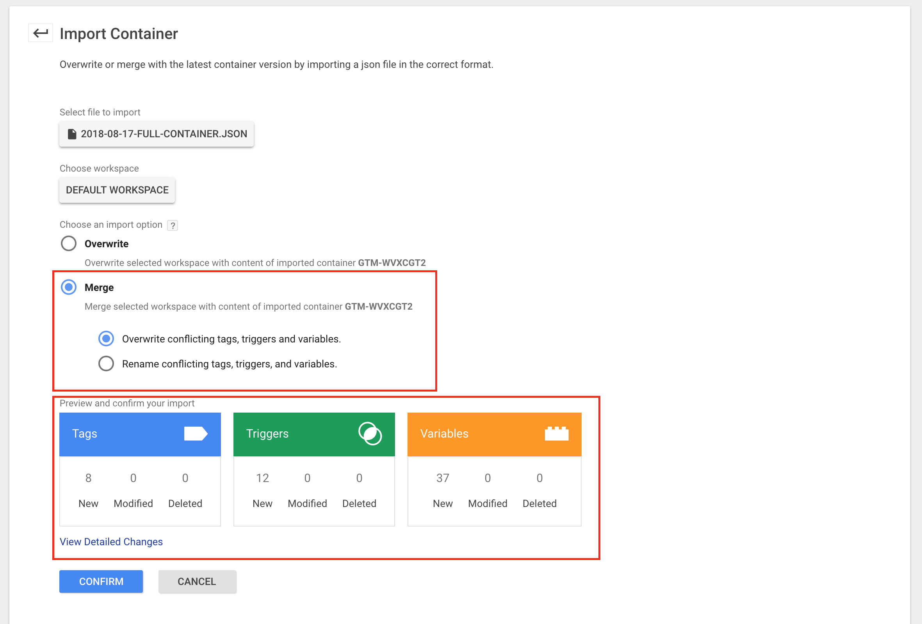This screenshot has height=624, width=922.
Task: Click the Tags card header
Action: coord(140,434)
